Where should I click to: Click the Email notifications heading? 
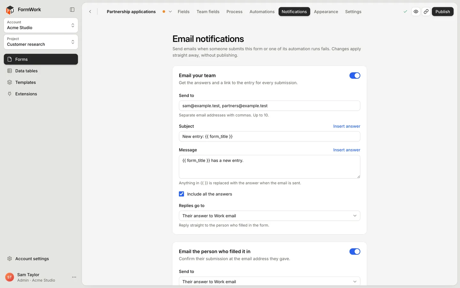[208, 39]
